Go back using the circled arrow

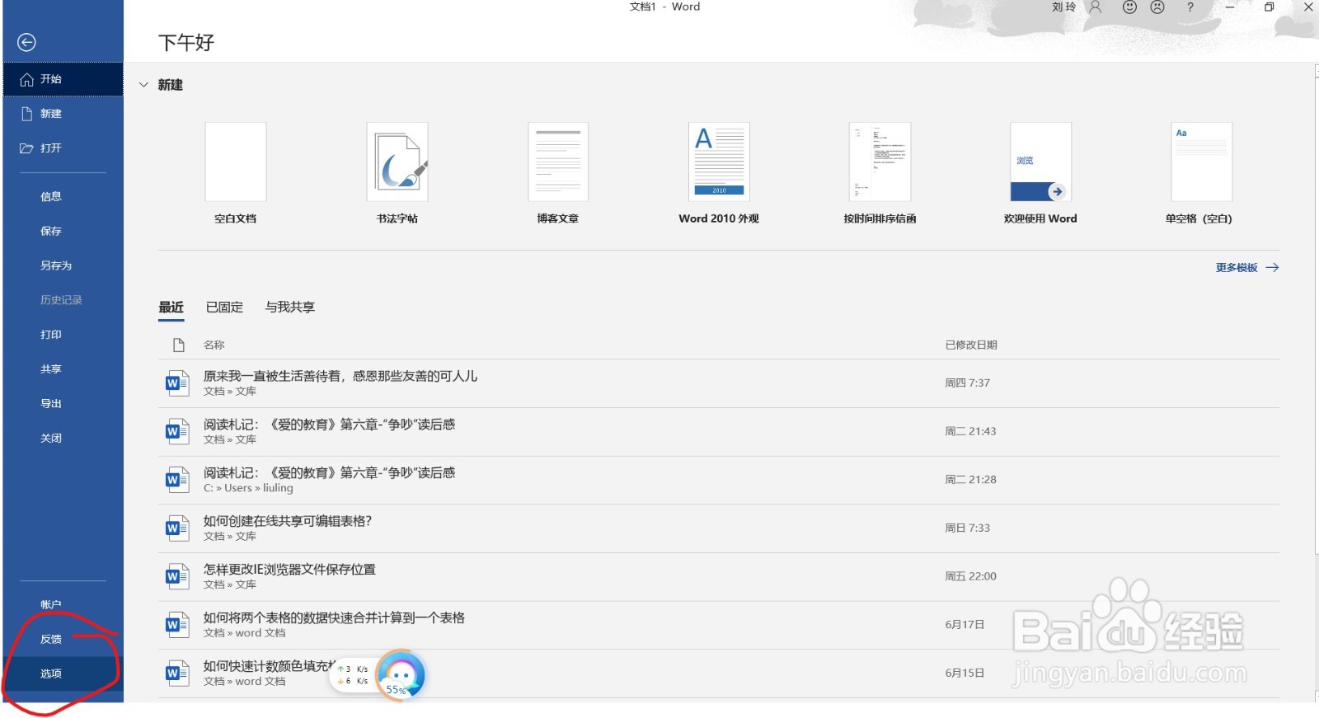[x=26, y=42]
